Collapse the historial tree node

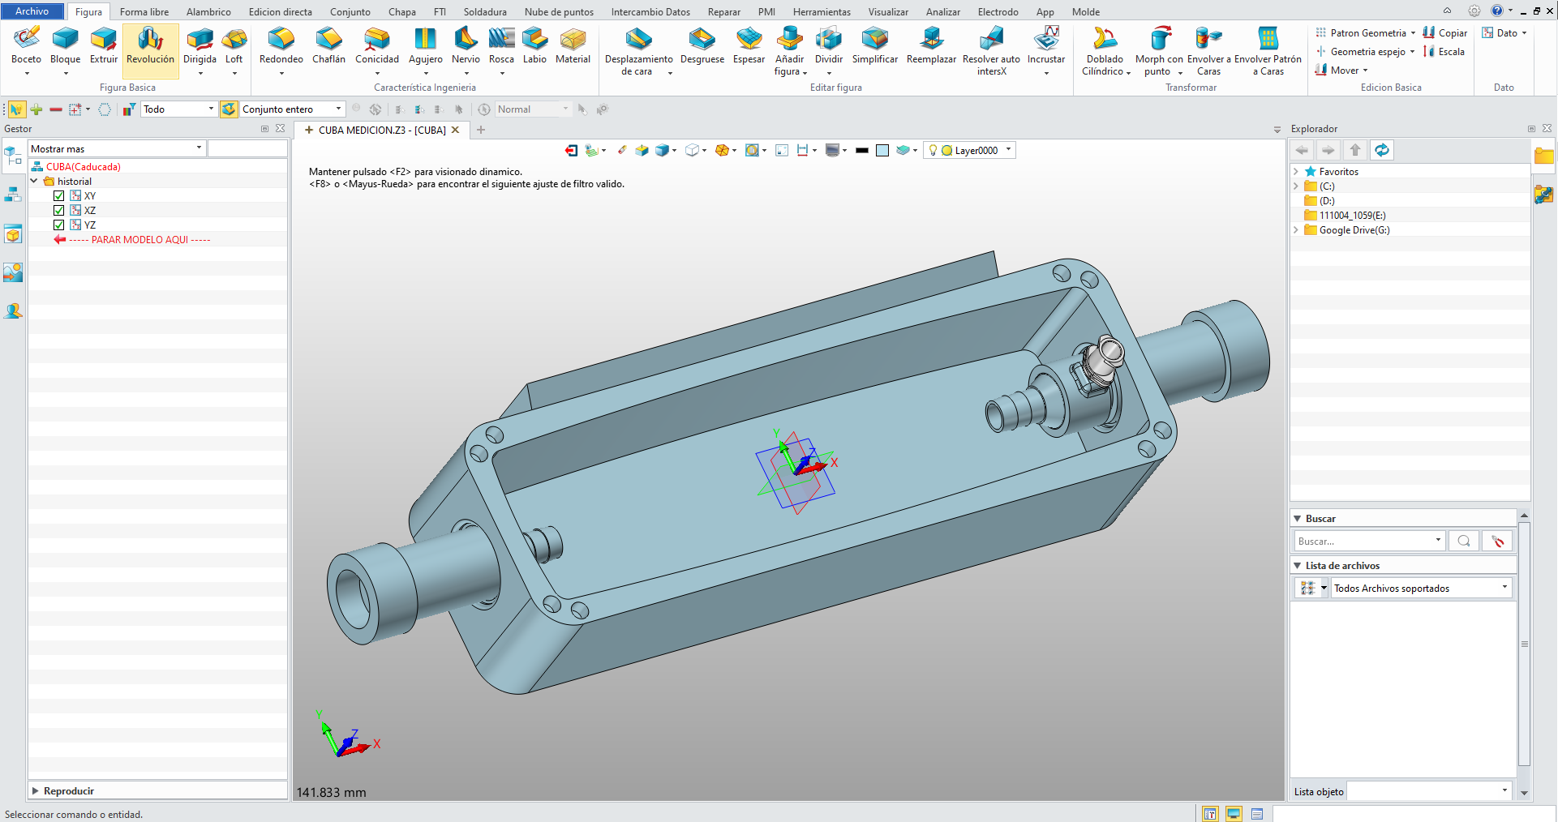(34, 182)
